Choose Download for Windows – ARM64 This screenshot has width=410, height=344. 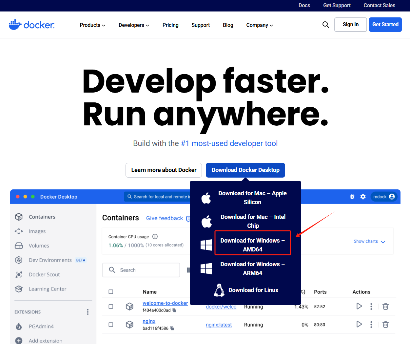coord(253,269)
